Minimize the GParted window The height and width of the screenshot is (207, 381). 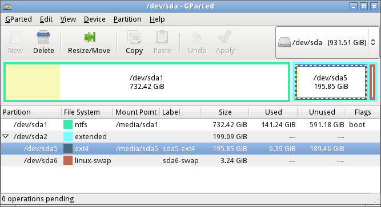(354, 6)
